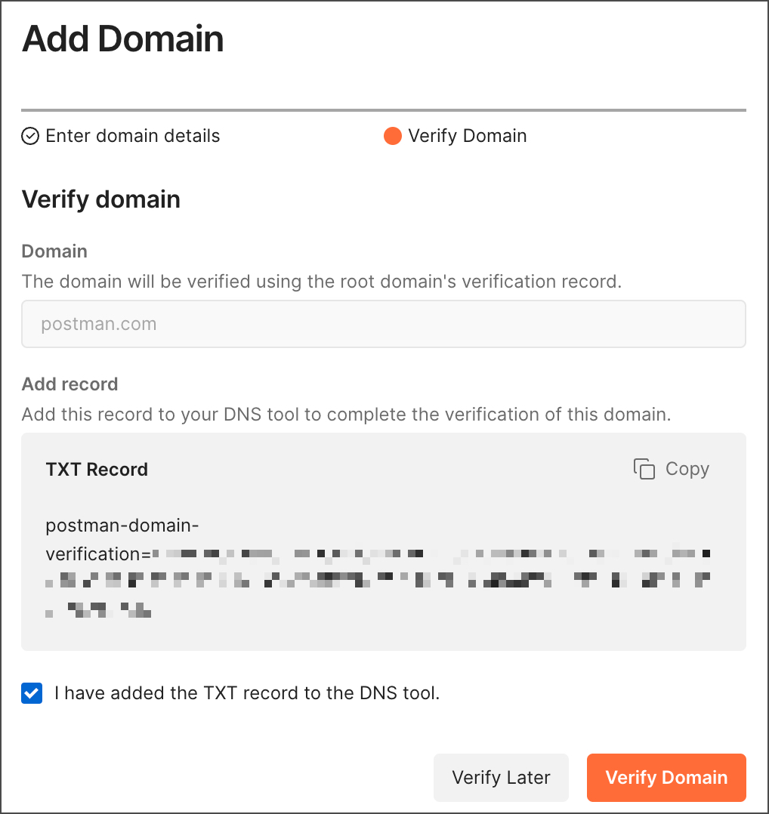
Task: Select the copy-to-clipboard icon in the record box
Action: pos(644,468)
